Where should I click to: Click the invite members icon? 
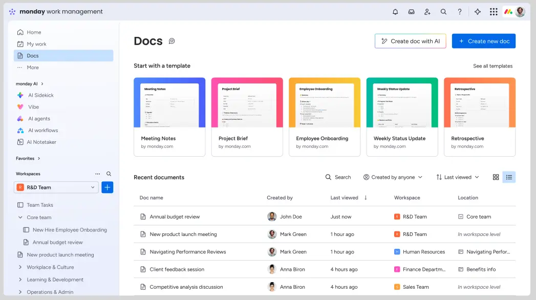(427, 12)
